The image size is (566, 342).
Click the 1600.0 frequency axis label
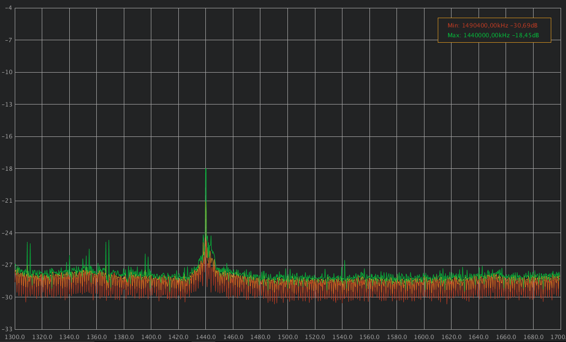tap(424, 337)
